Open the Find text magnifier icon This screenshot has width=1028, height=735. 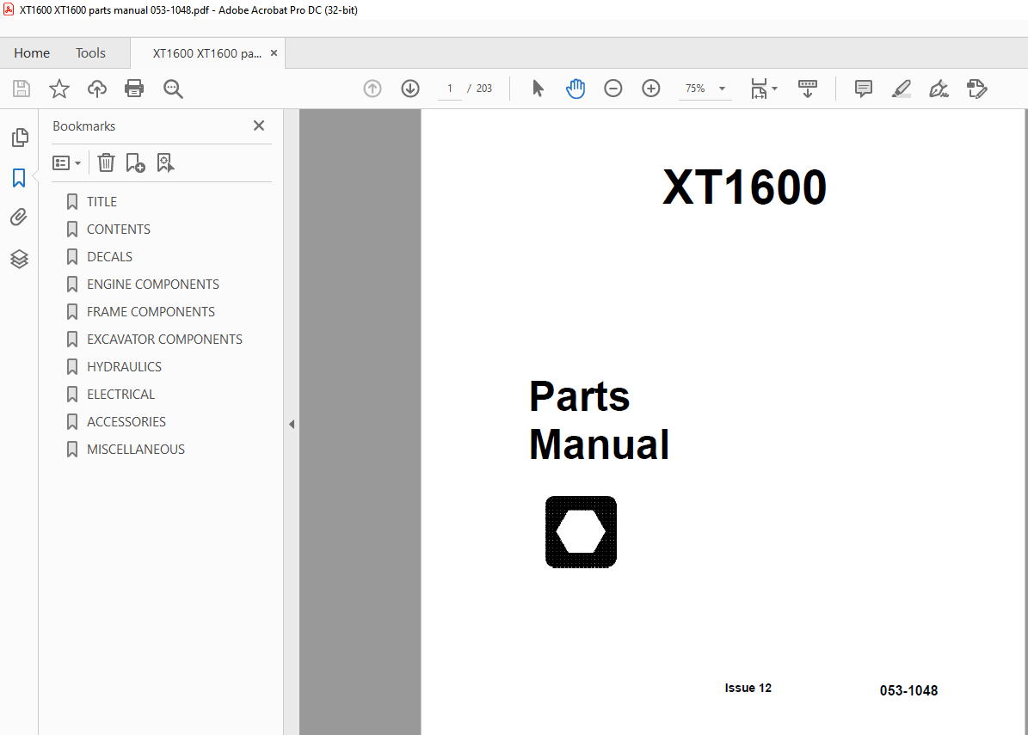pyautogui.click(x=173, y=89)
